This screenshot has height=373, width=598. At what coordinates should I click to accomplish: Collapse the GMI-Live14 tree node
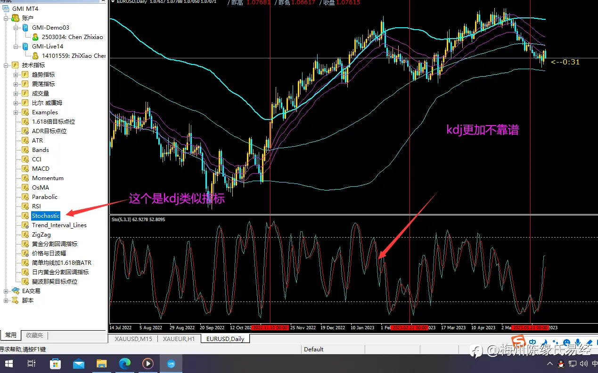click(16, 46)
